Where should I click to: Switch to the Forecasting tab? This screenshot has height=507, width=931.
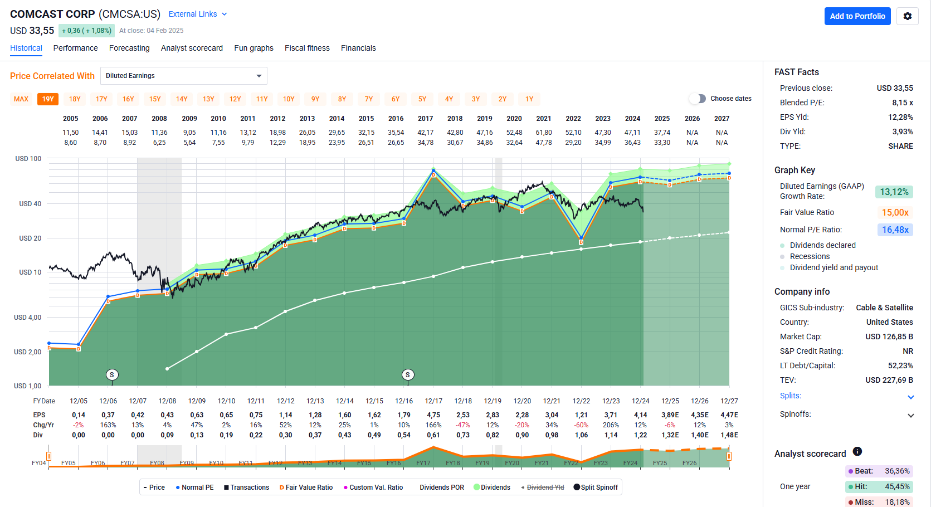(129, 48)
